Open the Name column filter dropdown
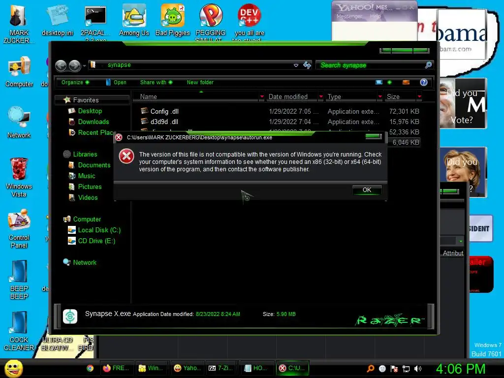Viewport: 504px width, 378px height. (x=262, y=97)
